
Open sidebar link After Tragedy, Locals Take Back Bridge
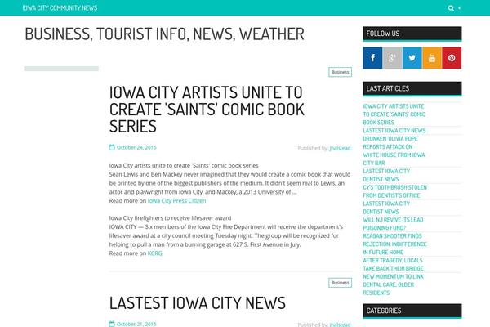pyautogui.click(x=393, y=264)
